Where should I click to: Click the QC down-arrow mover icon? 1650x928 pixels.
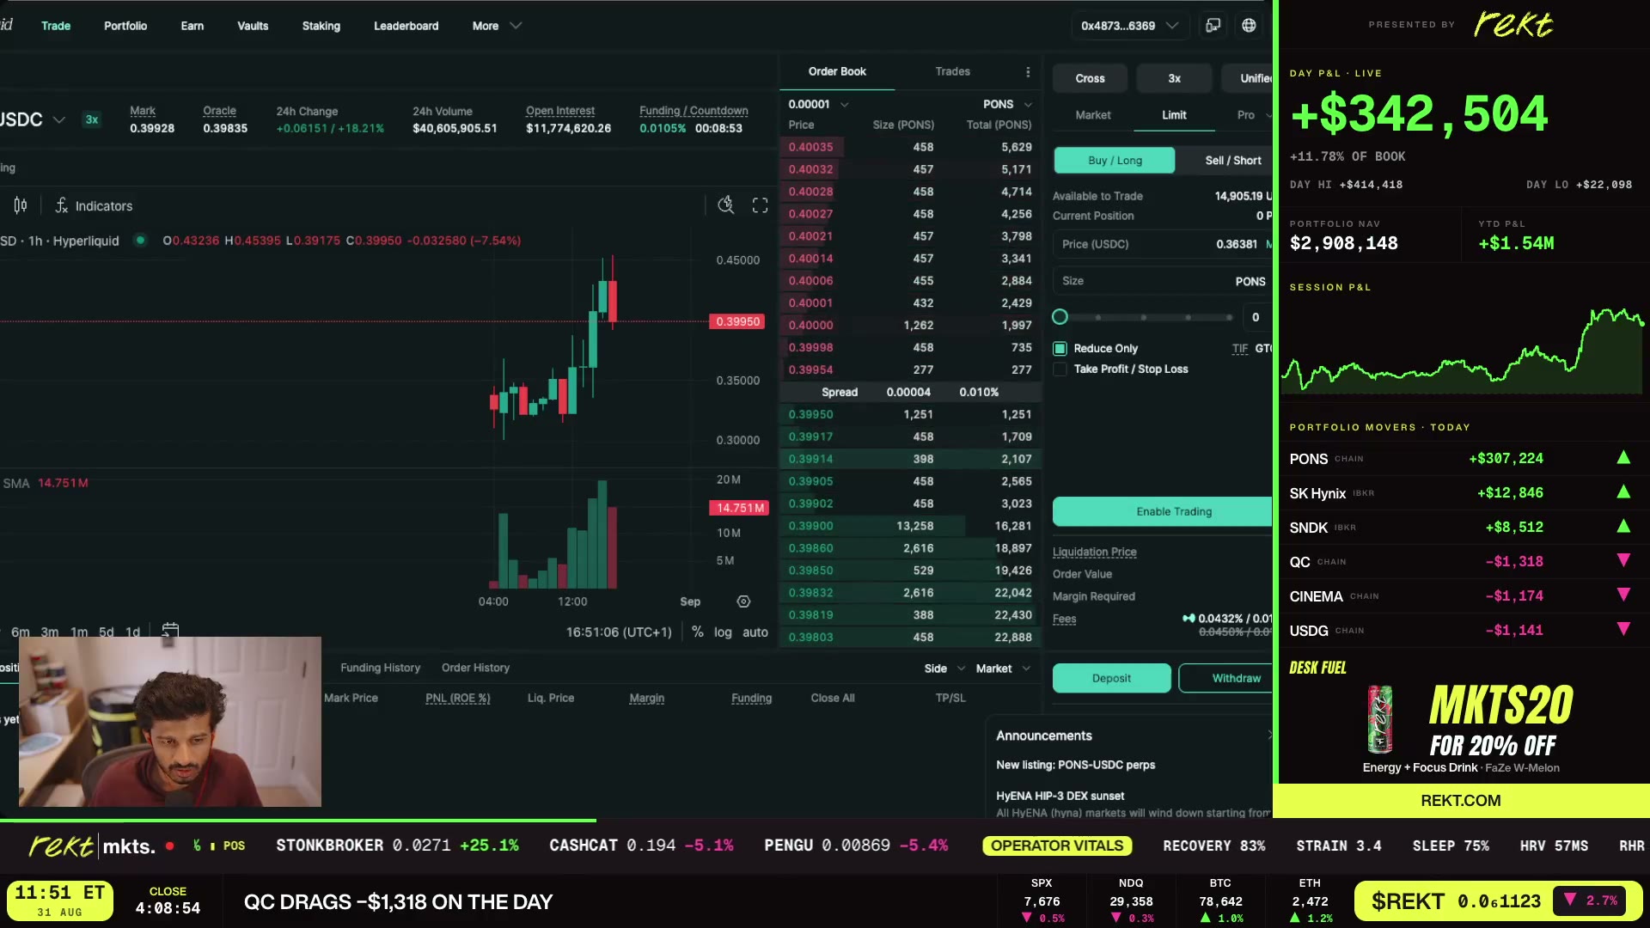(x=1623, y=560)
